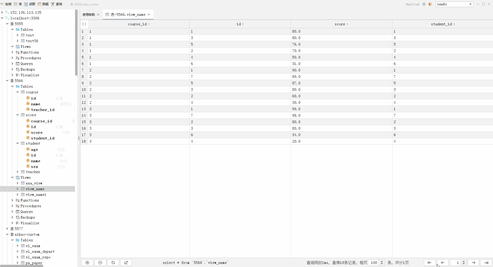Sort by course_id column header
Image resolution: width=493 pixels, height=267 pixels.
(x=139, y=24)
